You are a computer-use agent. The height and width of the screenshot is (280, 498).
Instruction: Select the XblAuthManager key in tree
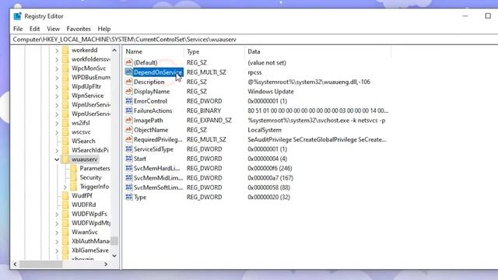click(90, 241)
